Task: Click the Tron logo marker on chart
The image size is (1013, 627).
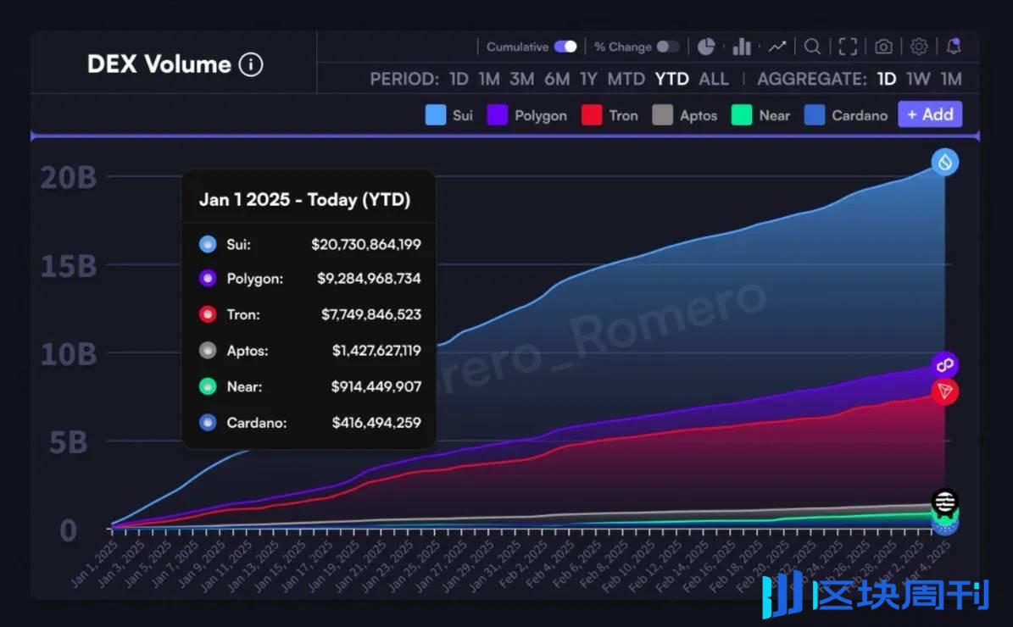Action: click(944, 391)
